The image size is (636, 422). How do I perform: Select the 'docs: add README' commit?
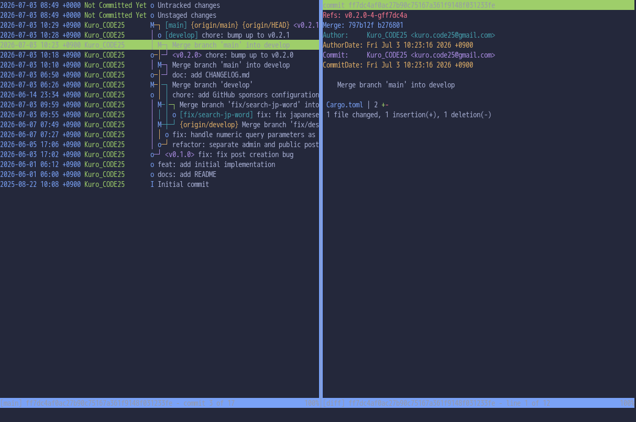click(159, 174)
